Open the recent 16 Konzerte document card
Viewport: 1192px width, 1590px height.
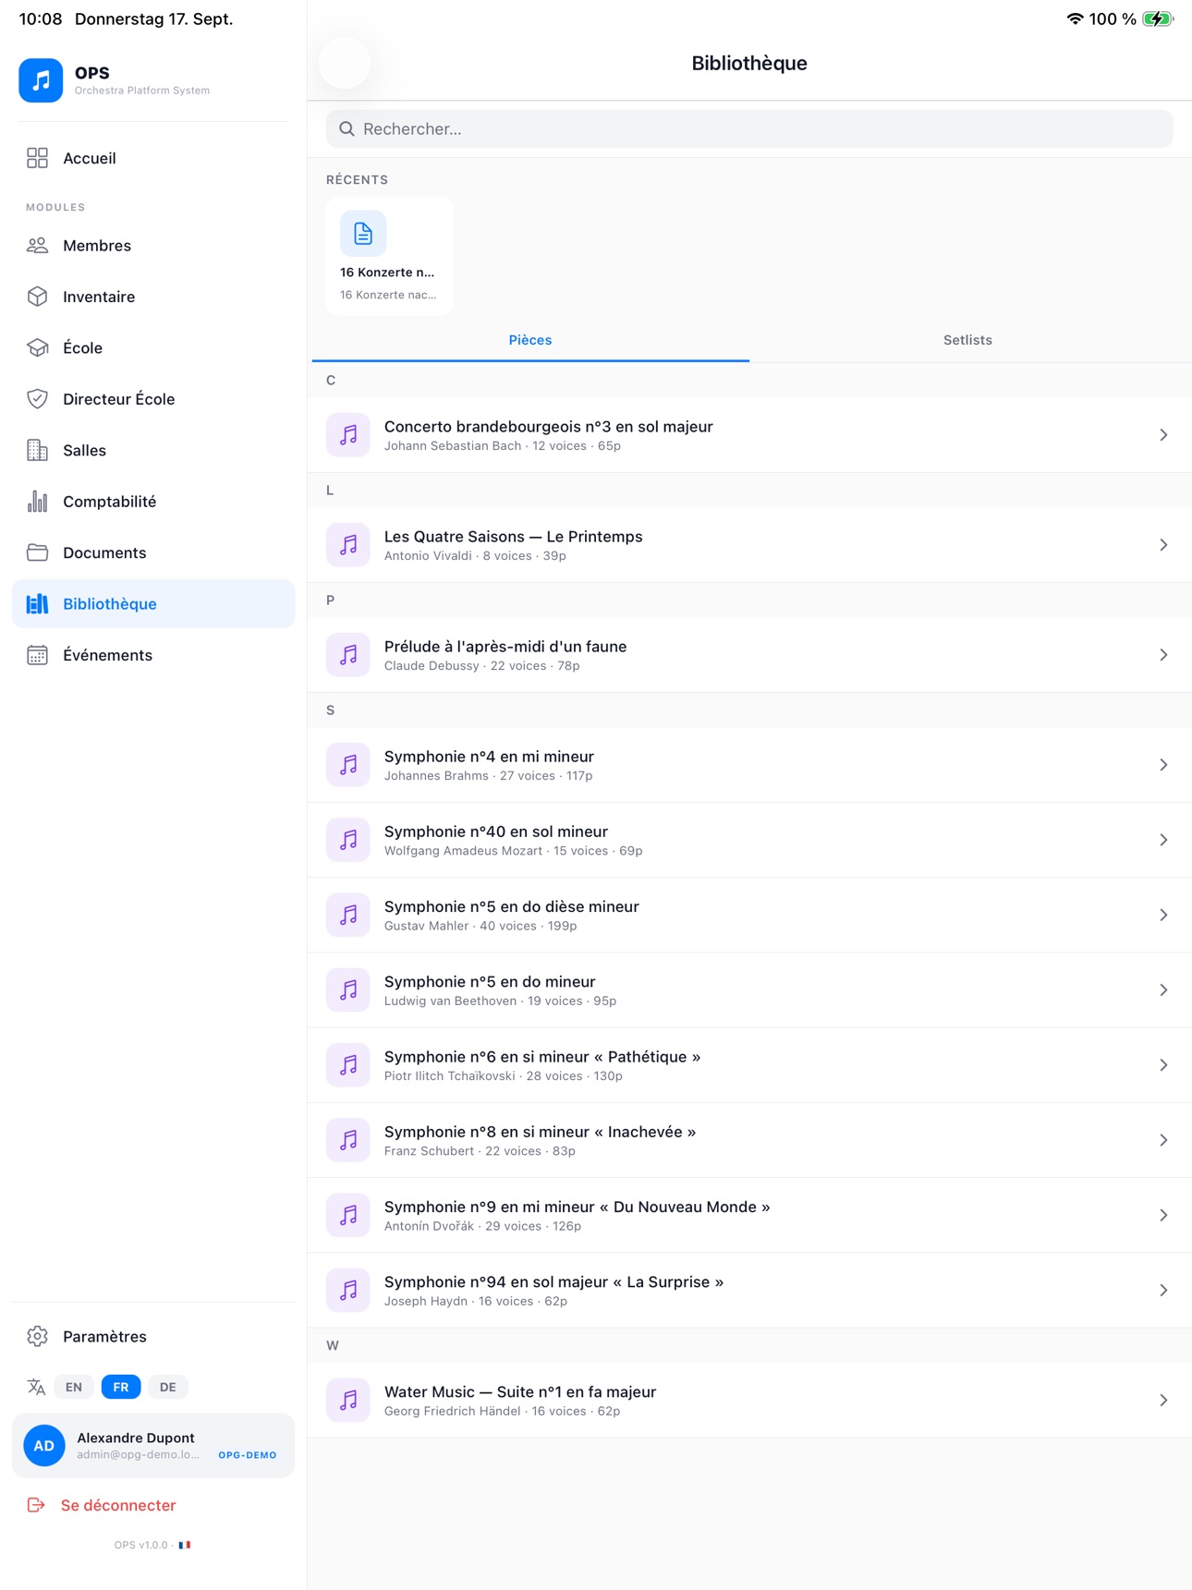(390, 256)
